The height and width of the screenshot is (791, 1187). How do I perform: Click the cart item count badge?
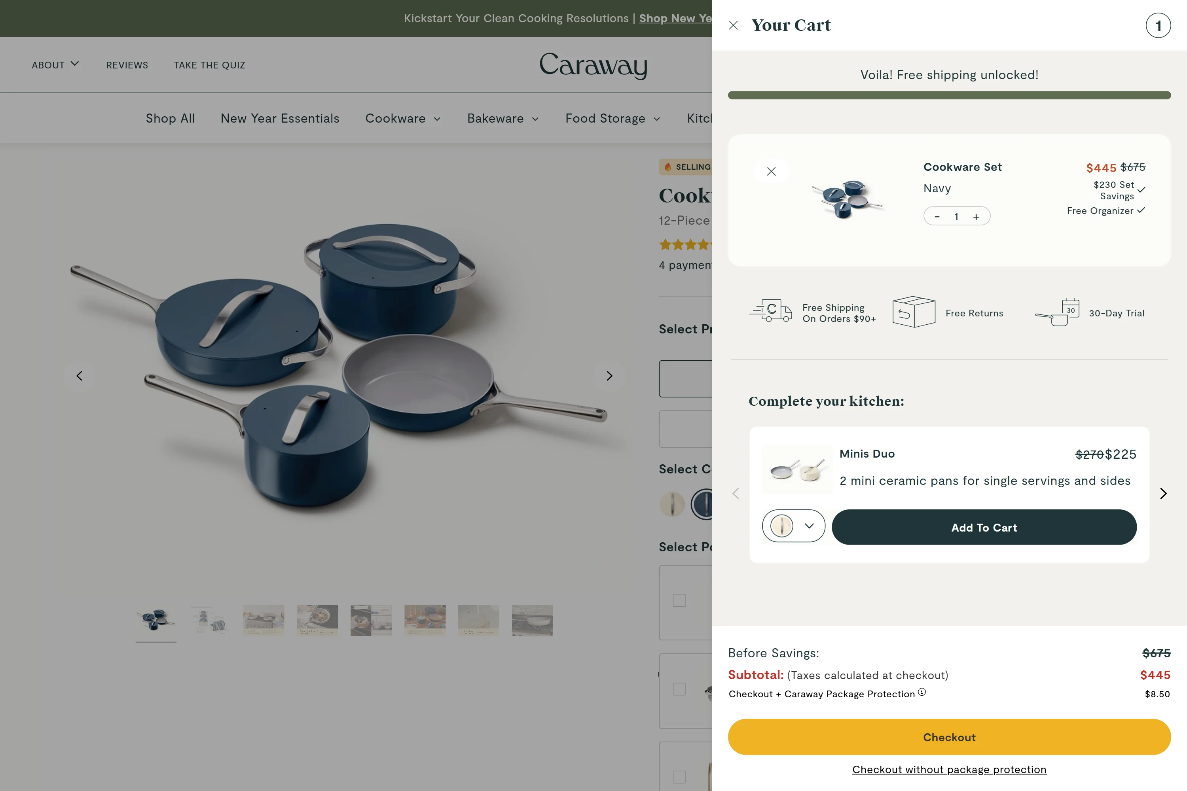point(1158,25)
